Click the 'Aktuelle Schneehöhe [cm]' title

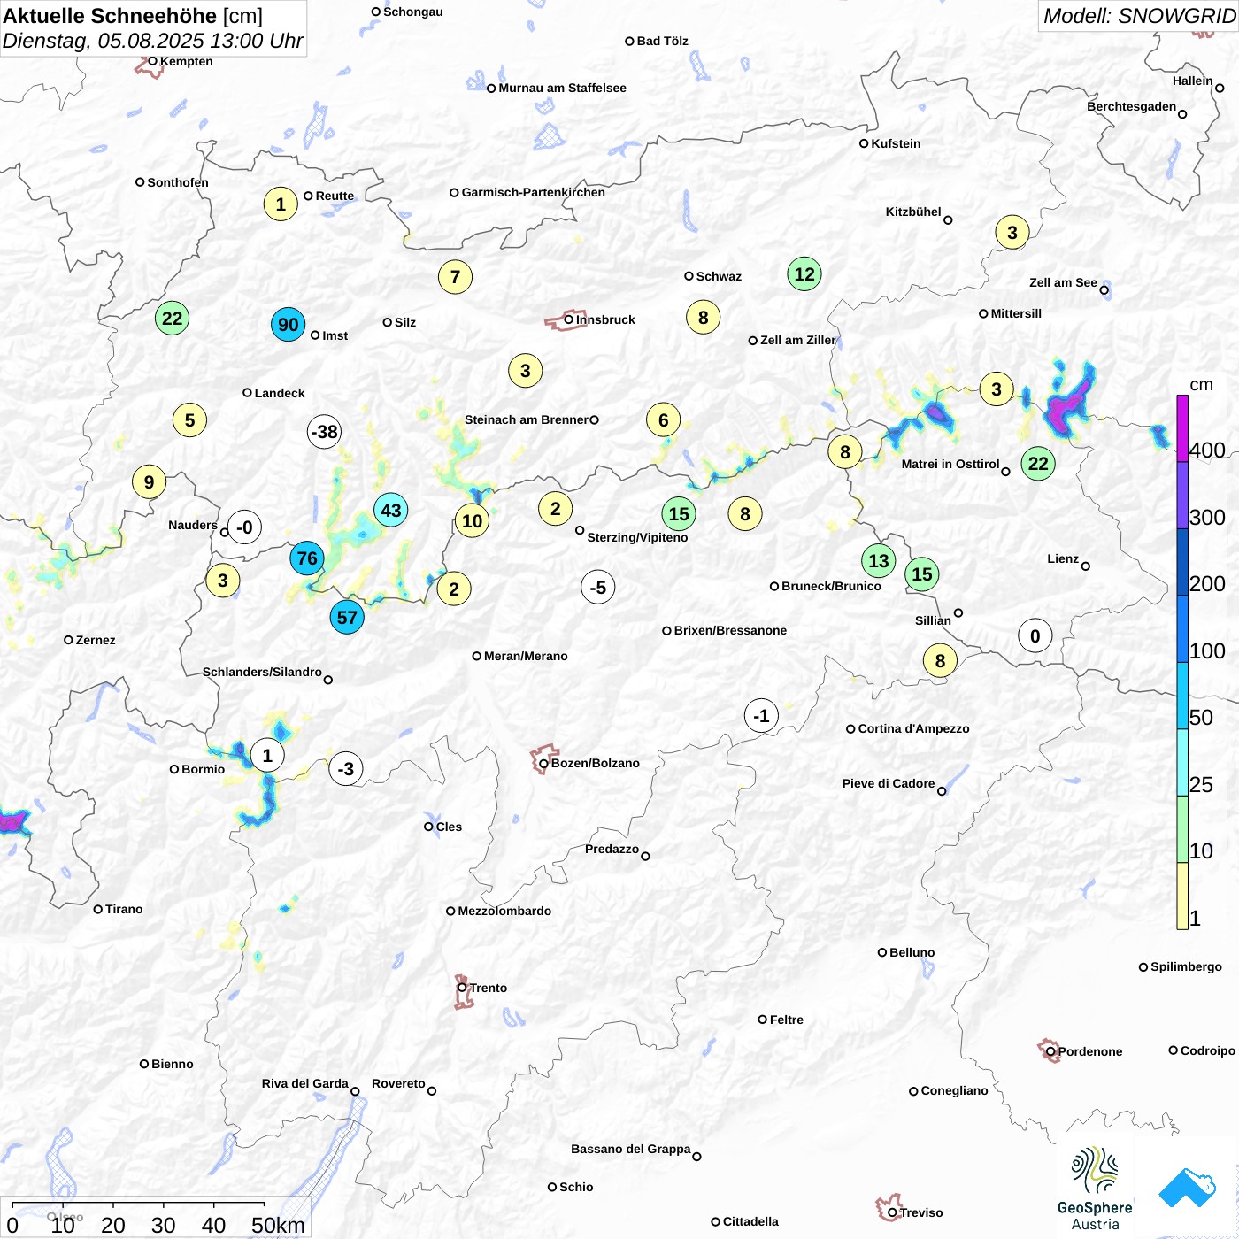pyautogui.click(x=133, y=16)
